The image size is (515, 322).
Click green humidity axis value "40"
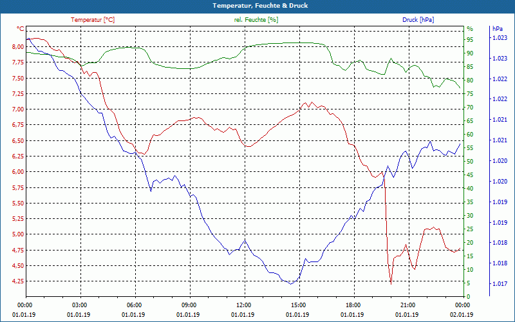pos(470,189)
